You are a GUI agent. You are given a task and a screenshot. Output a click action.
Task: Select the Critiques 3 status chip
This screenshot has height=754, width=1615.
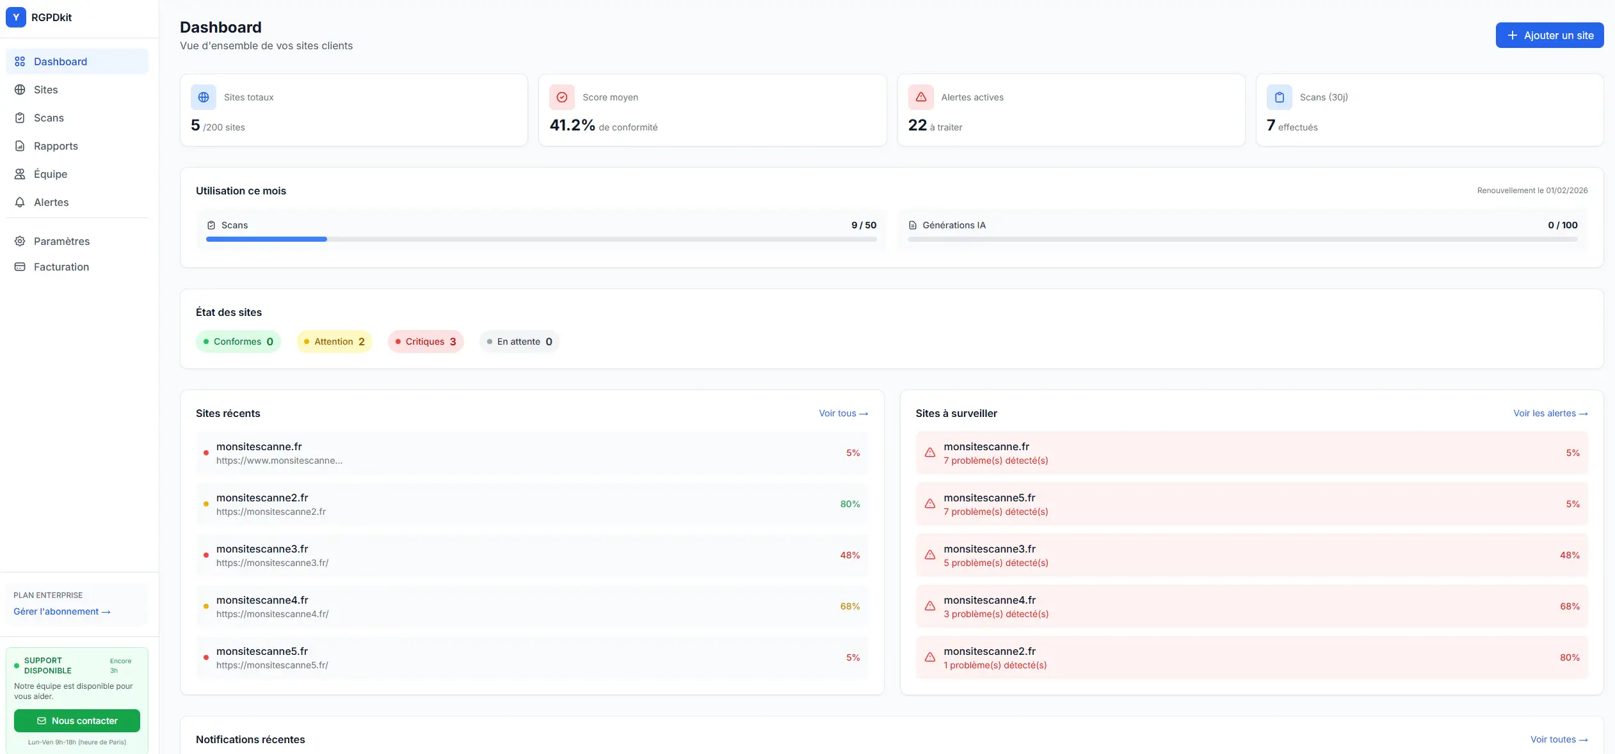[426, 342]
